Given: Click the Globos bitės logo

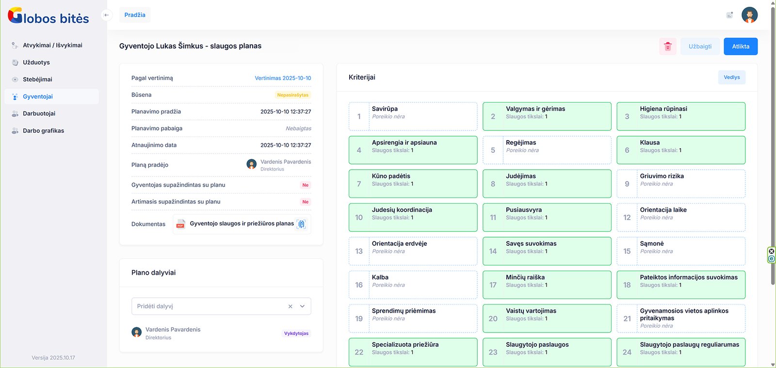Looking at the screenshot, I should (48, 16).
